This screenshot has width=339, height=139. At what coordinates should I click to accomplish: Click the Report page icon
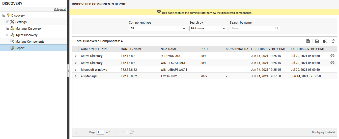pyautogui.click(x=12, y=48)
